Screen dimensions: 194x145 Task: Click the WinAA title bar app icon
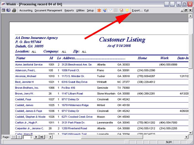pos(3,4)
